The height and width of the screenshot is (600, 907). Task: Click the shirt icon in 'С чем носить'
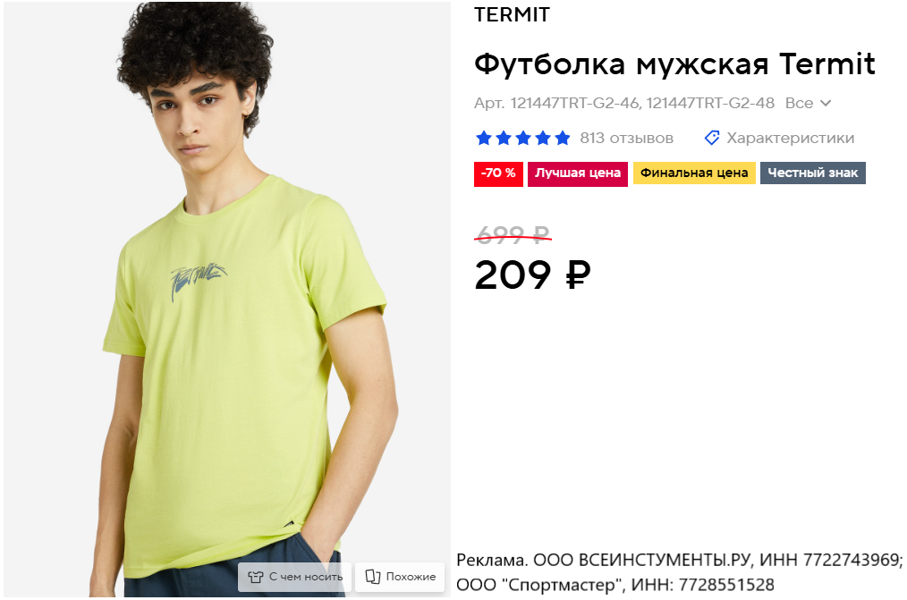(x=255, y=577)
